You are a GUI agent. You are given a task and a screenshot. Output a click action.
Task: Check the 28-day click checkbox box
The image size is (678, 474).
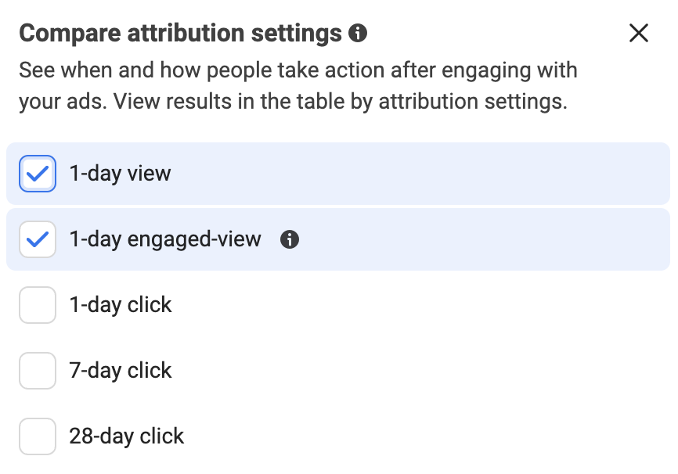[38, 436]
